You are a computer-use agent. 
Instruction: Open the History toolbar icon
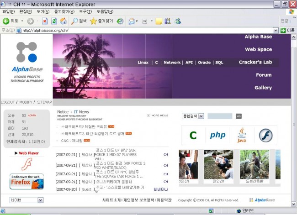(x=120, y=21)
